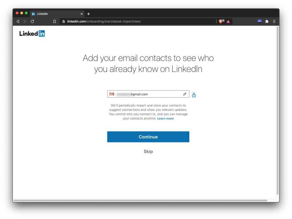Click the pencil icon to edit email

[185, 94]
